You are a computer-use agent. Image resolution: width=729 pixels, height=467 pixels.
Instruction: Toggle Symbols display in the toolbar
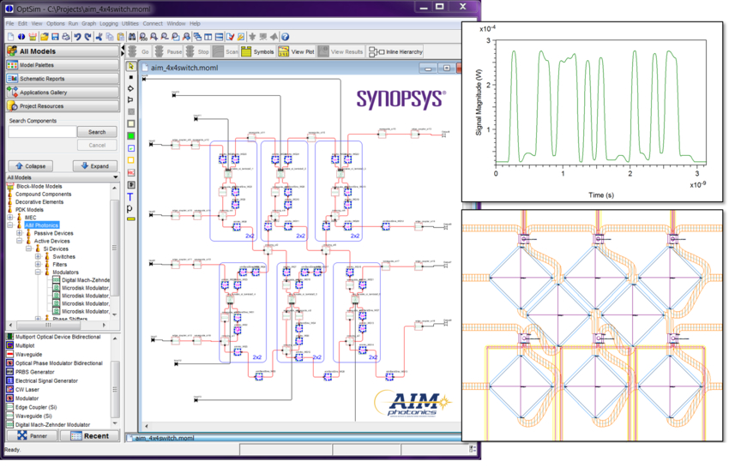point(257,51)
